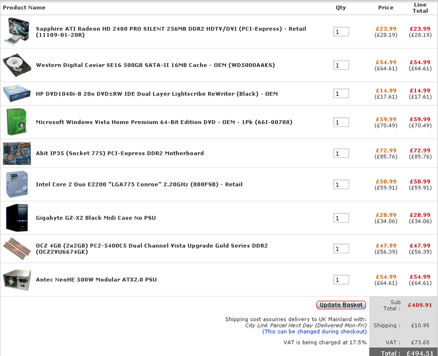Click the Qty column header

pyautogui.click(x=341, y=8)
